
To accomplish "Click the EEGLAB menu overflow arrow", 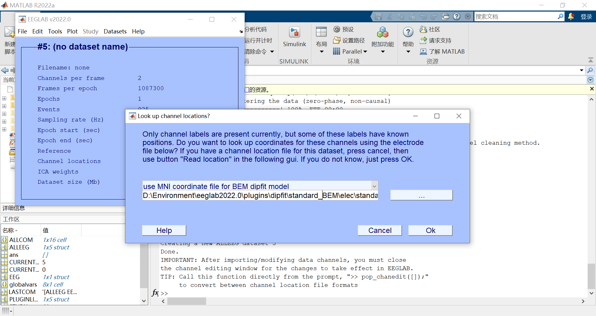I will pyautogui.click(x=241, y=32).
